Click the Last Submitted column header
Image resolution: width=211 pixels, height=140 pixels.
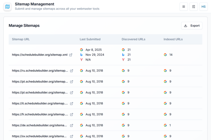coord(90,39)
